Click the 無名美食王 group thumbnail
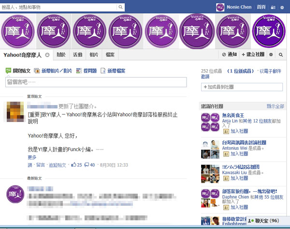290x229 pixels. (x=210, y=122)
